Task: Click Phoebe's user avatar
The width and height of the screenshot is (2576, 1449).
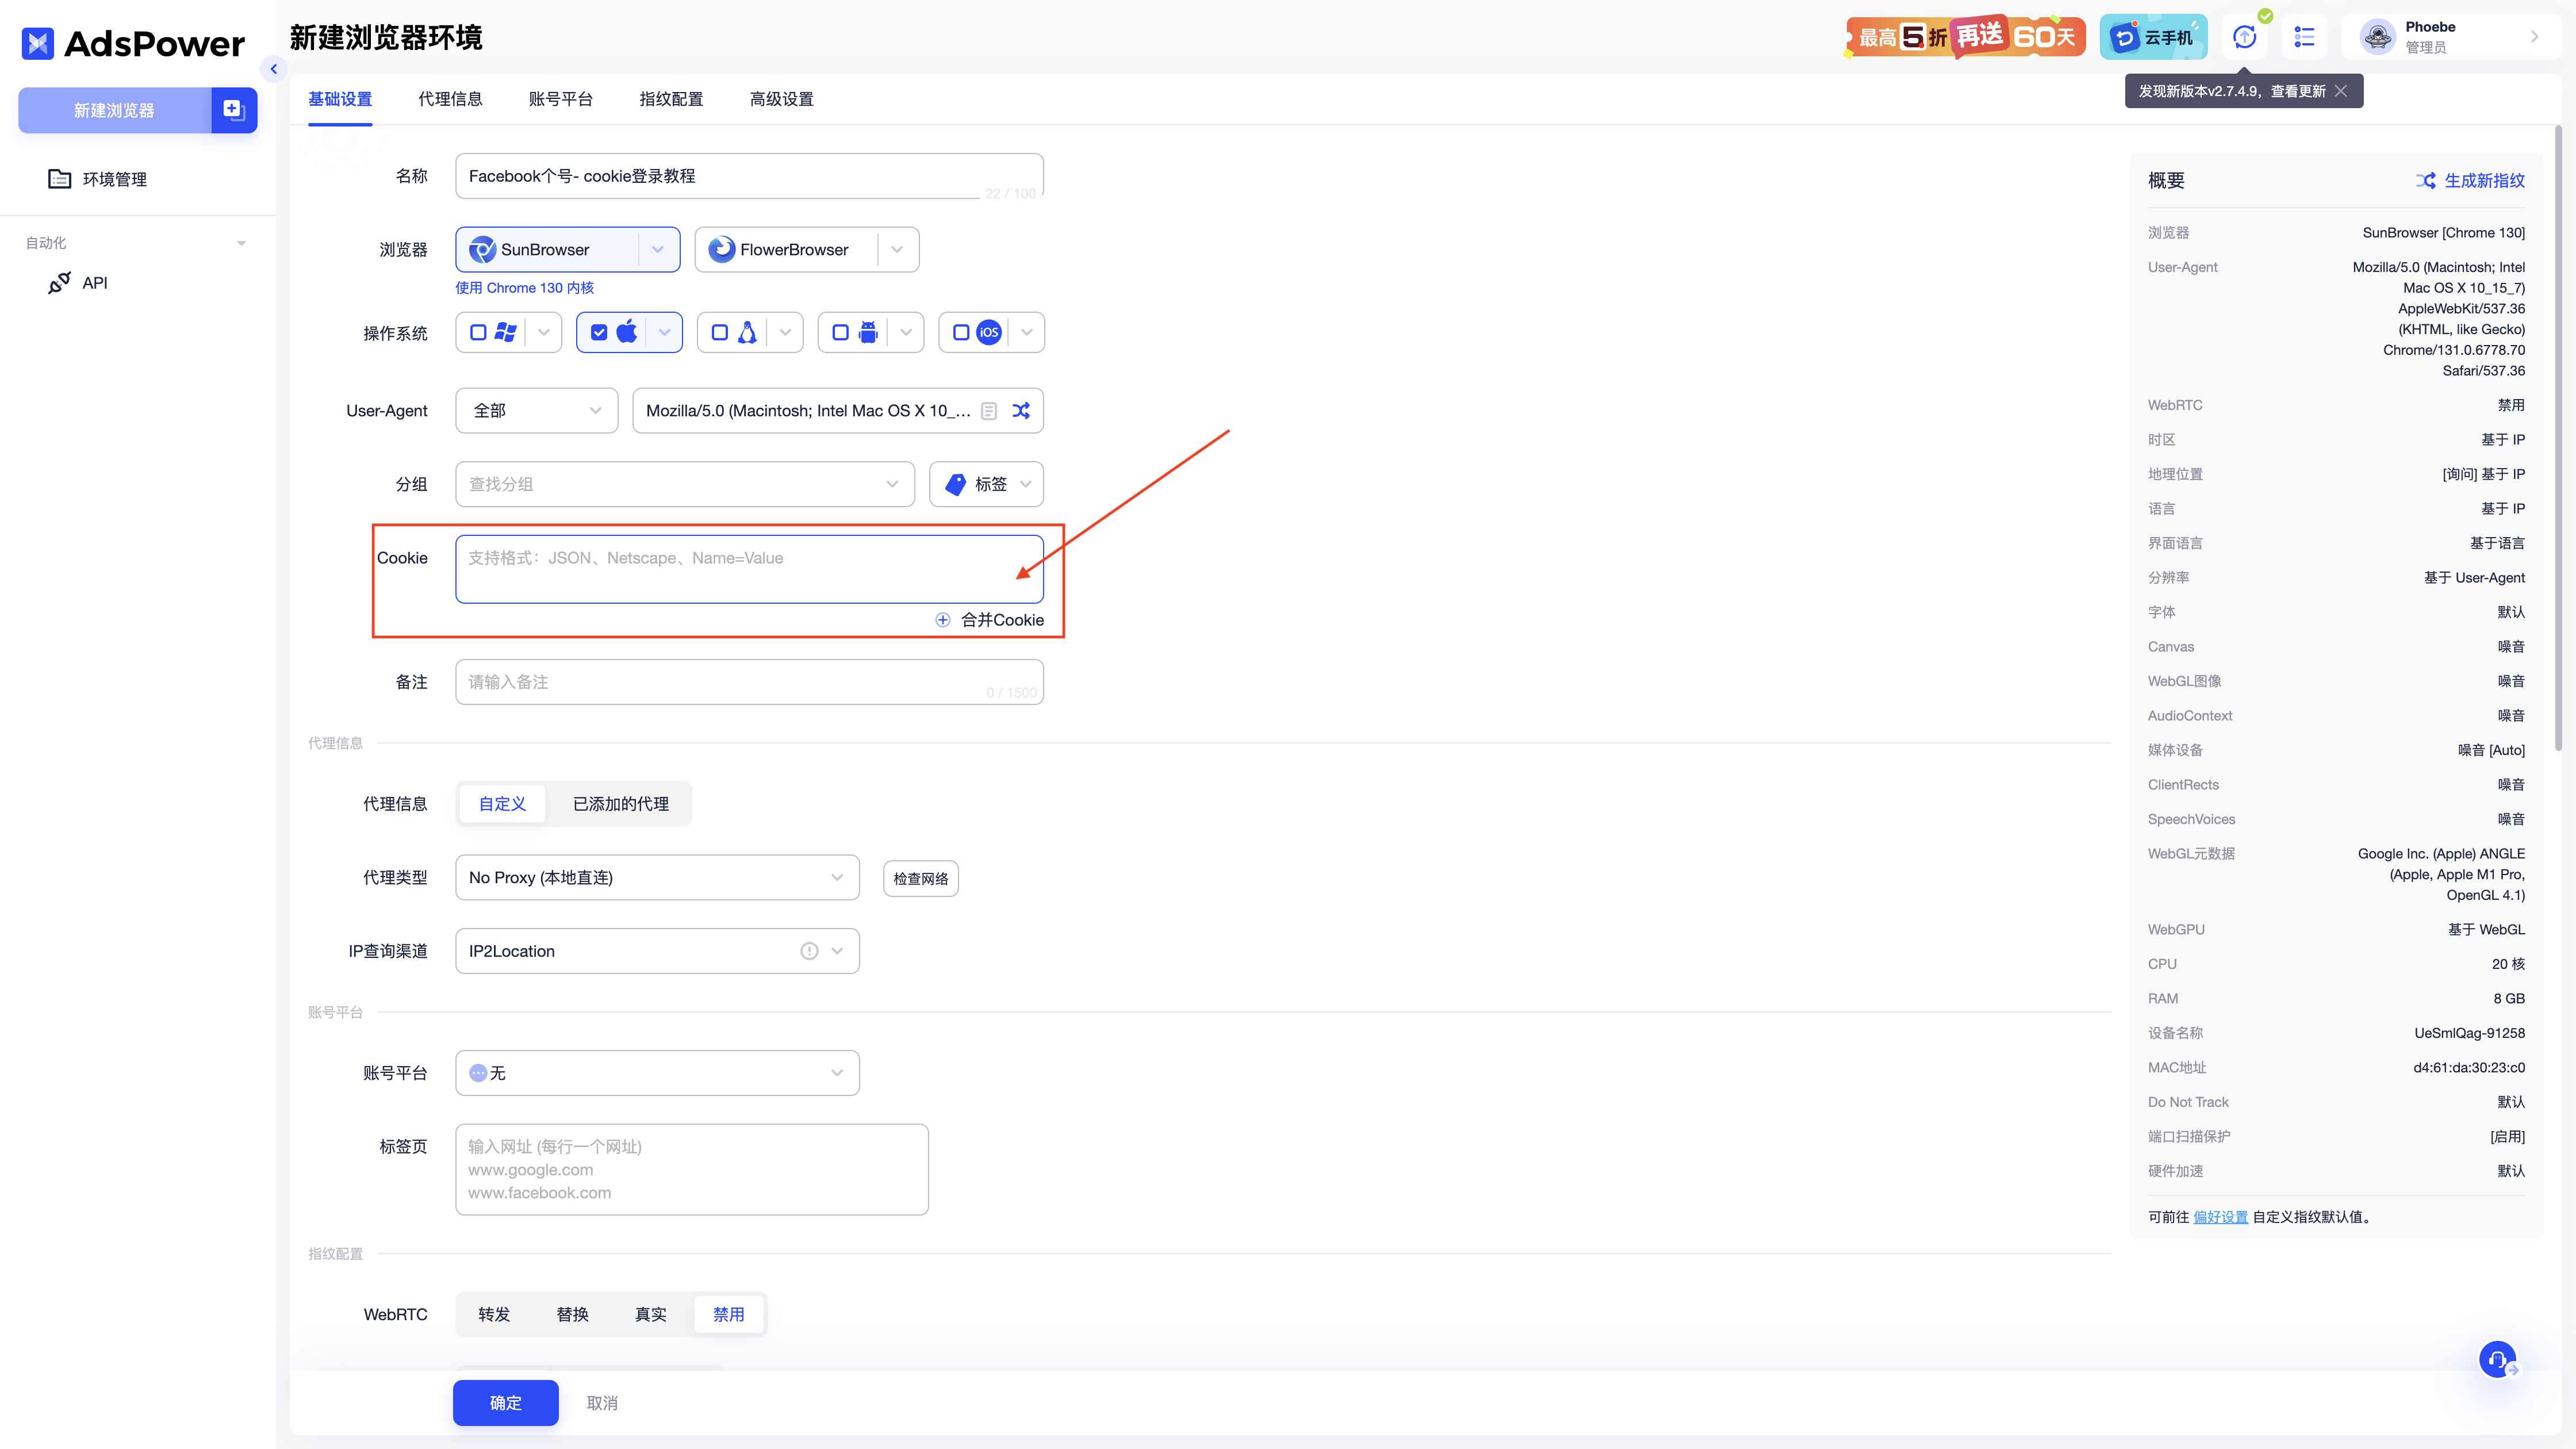Action: (x=2377, y=37)
